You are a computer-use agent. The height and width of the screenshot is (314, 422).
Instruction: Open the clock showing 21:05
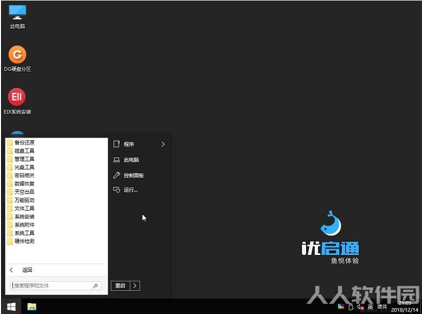coord(405,303)
